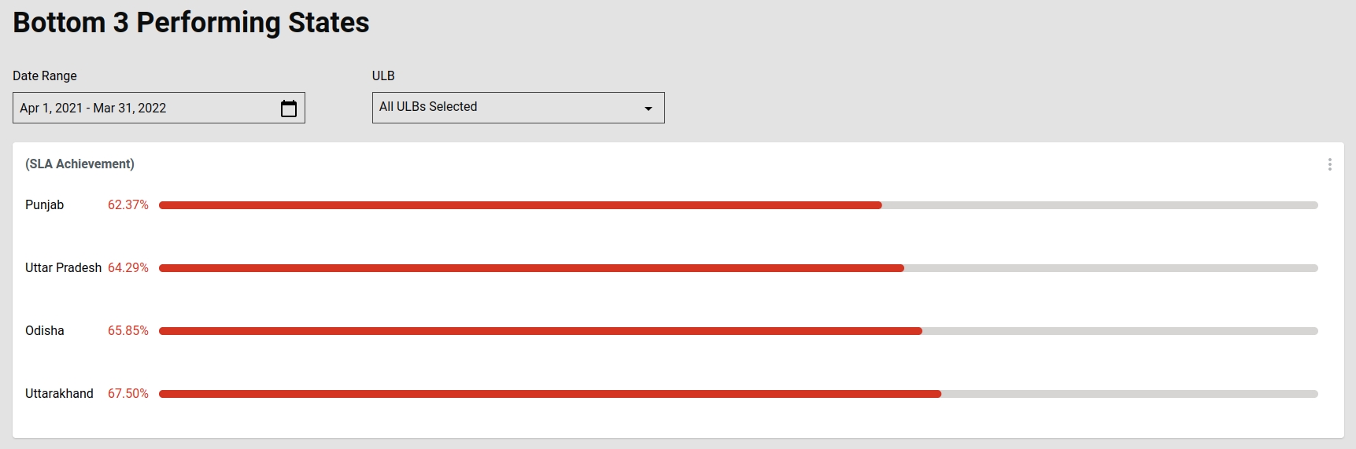The width and height of the screenshot is (1356, 449).
Task: Click the ULB dropdown arrow
Action: [648, 109]
